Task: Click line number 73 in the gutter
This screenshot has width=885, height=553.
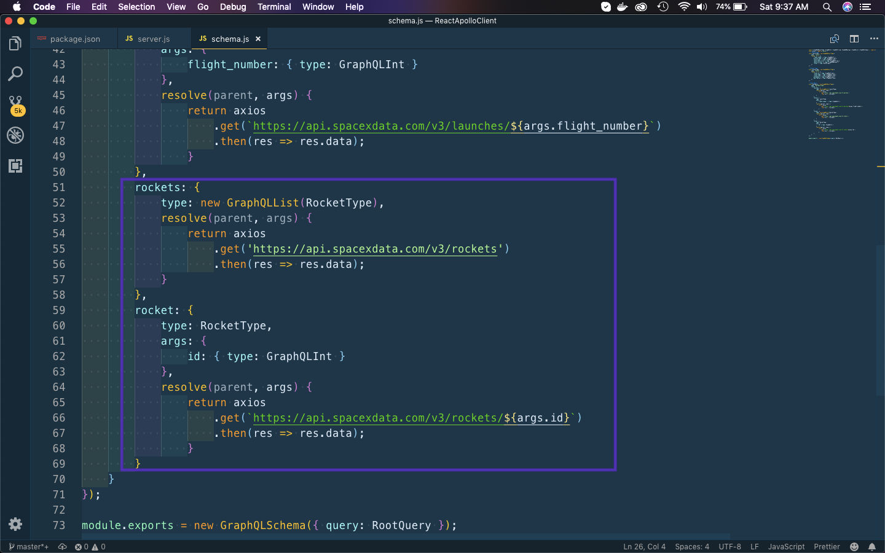Action: click(58, 525)
